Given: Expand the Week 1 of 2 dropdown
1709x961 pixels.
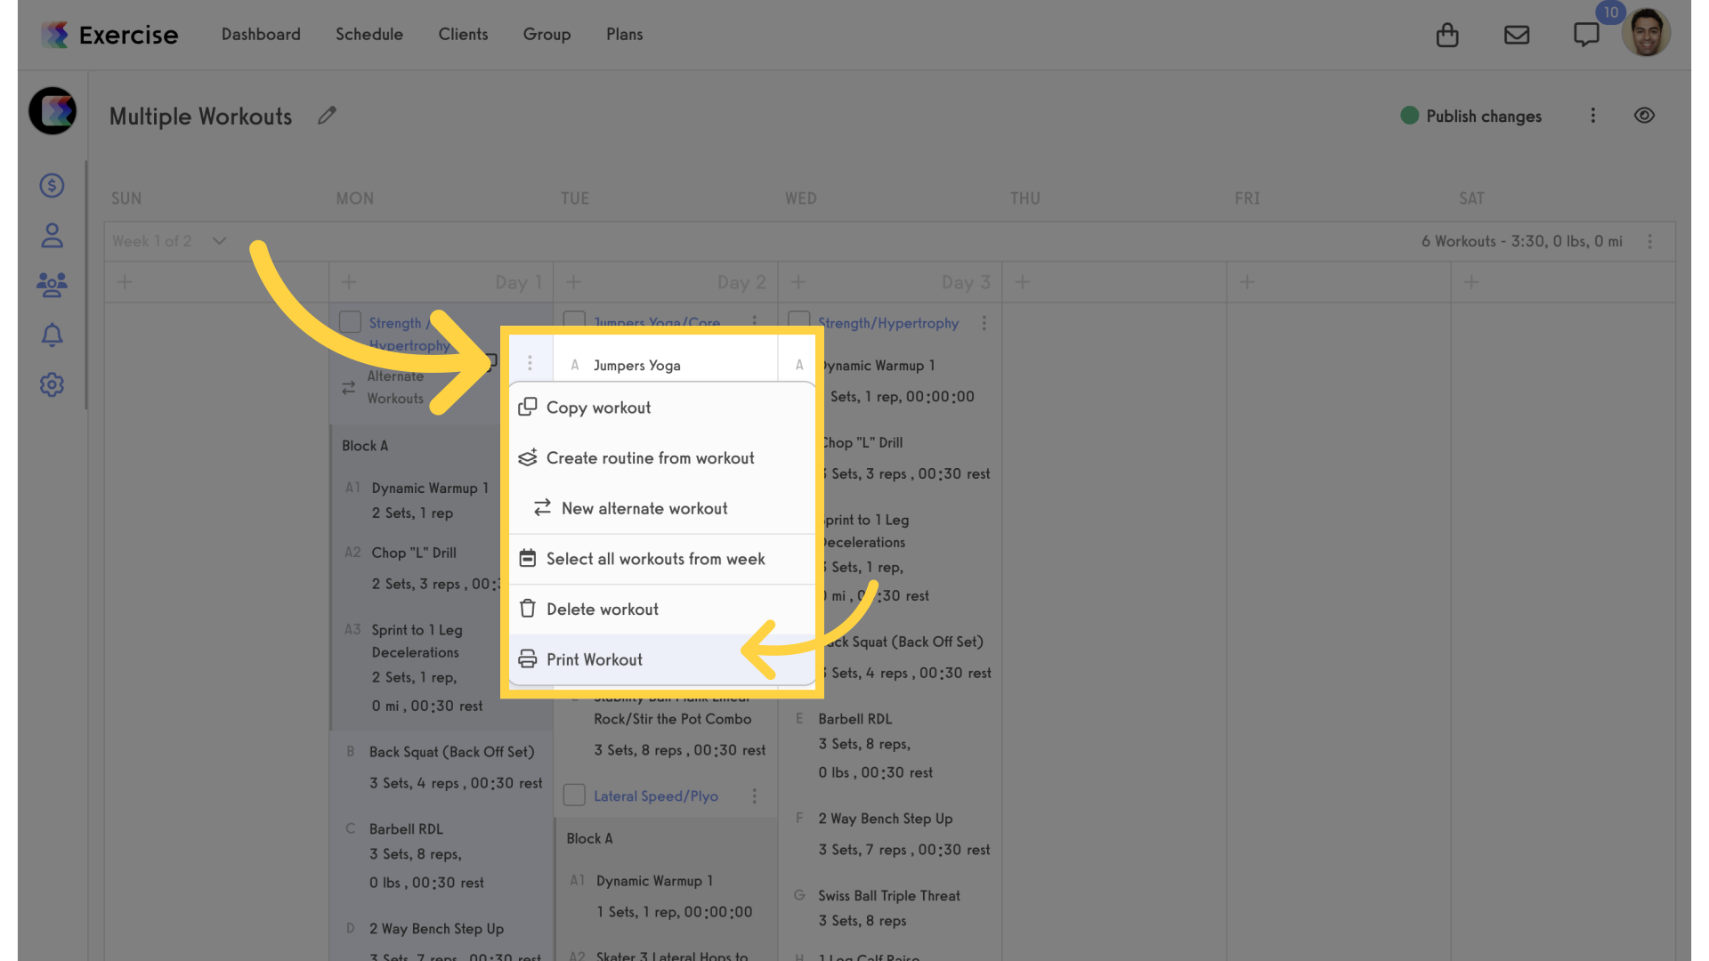Looking at the screenshot, I should (x=219, y=241).
